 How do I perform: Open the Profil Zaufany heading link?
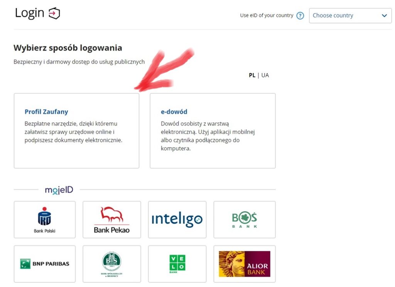46,112
